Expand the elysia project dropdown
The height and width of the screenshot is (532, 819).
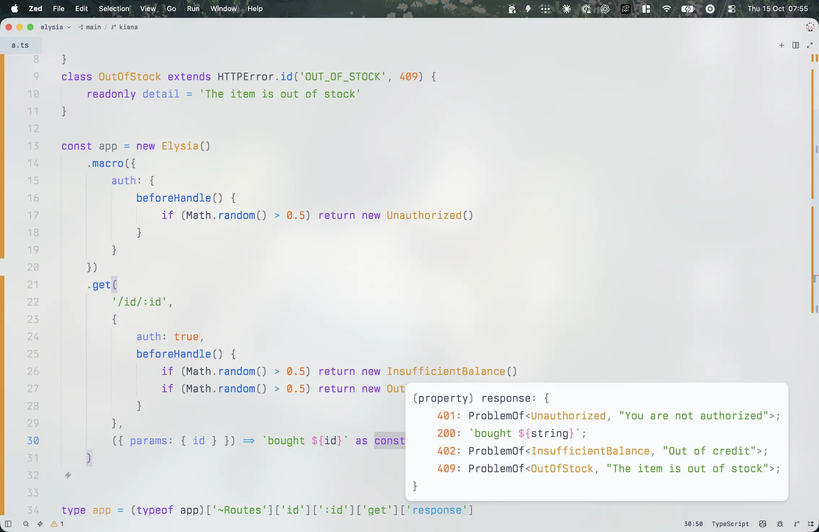point(56,27)
